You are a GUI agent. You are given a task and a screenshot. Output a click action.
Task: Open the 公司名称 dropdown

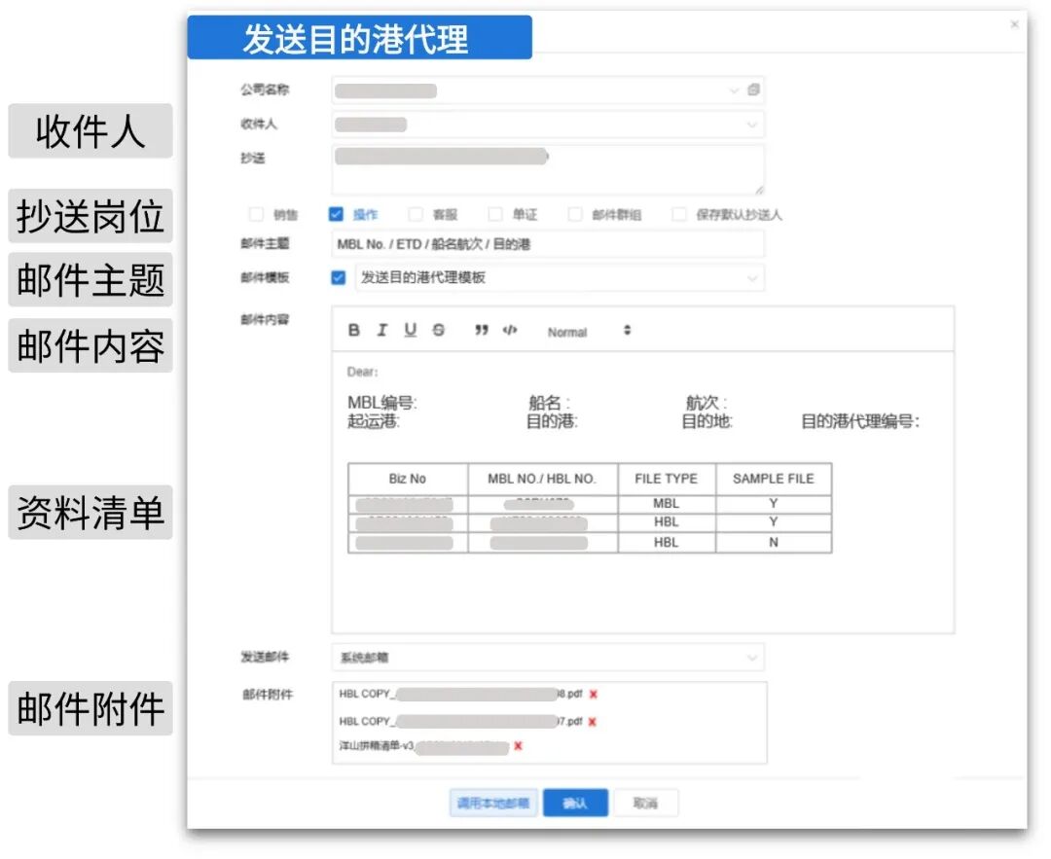[x=734, y=89]
